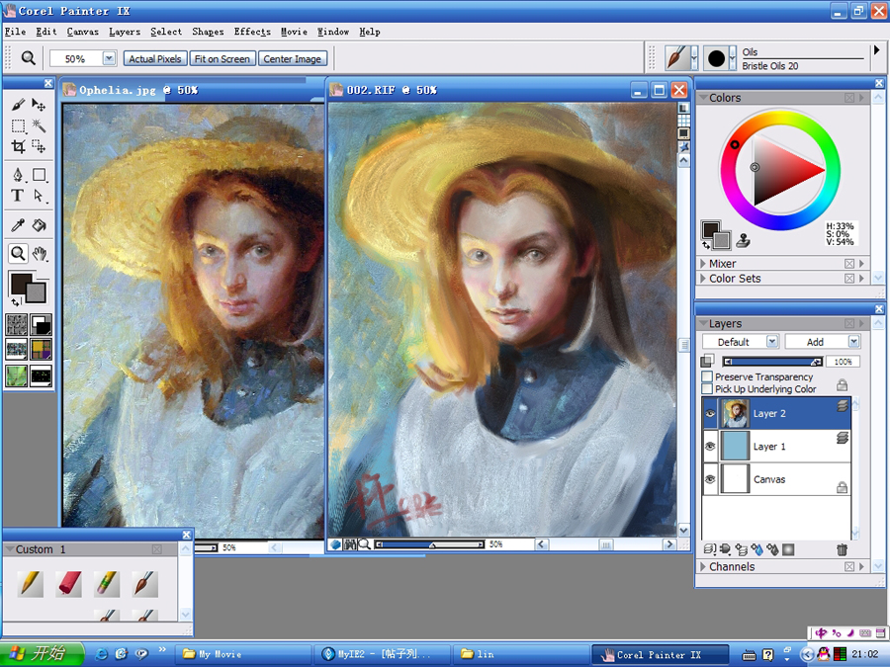Collapse the Custom 1 palette
Screen dimensions: 890x667
pos(9,549)
